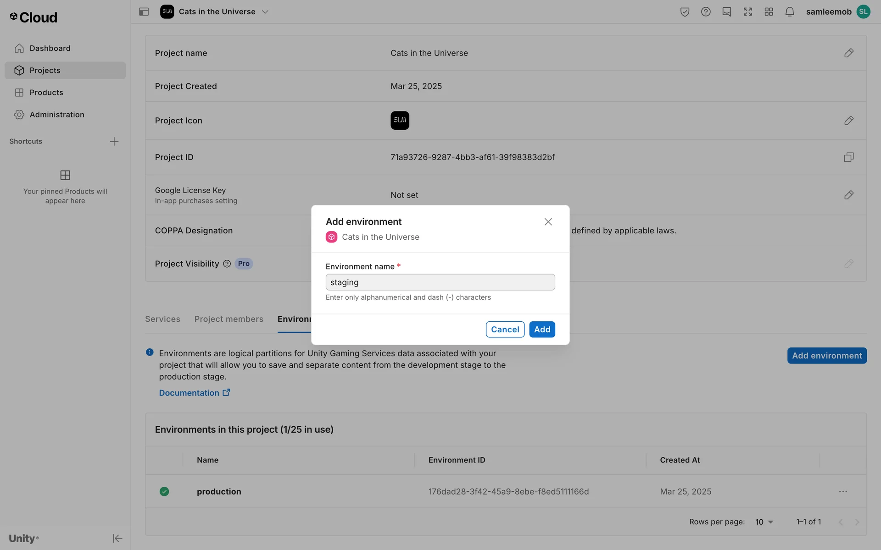Add a shortcut with plus icon
Viewport: 881px width, 550px height.
114,142
